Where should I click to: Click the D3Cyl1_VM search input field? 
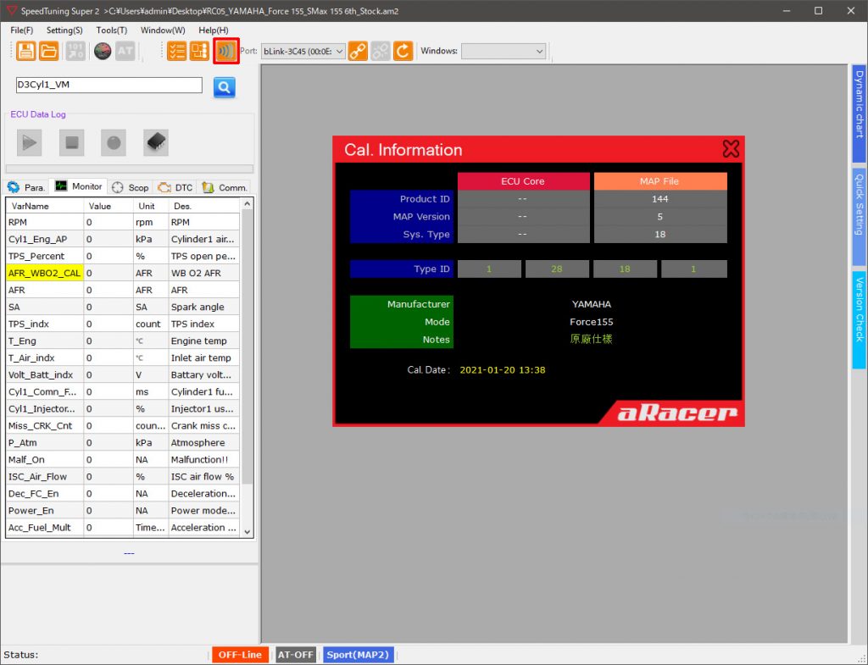click(x=109, y=85)
